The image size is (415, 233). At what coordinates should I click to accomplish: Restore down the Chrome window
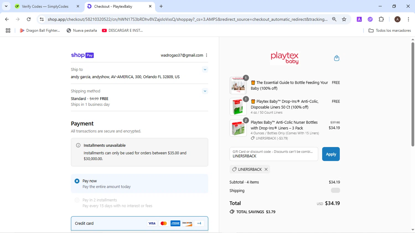coord(394,6)
